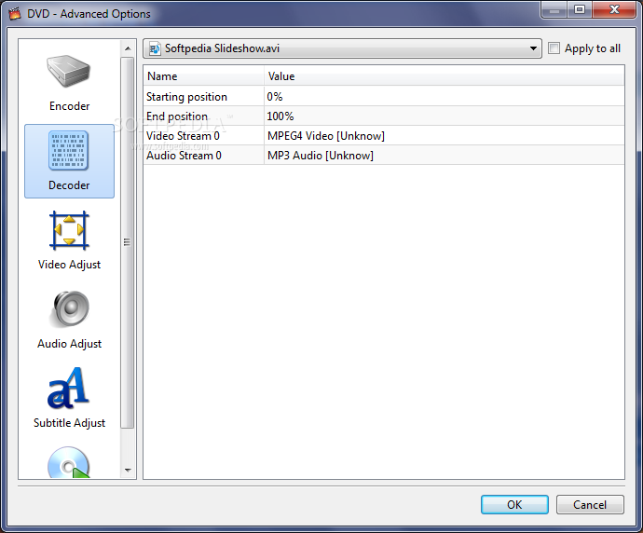Select the Video Stream 0 row
This screenshot has height=533, width=643.
point(384,136)
